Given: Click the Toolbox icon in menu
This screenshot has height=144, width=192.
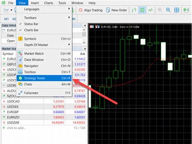Looking at the screenshot, I should coord(20,72).
